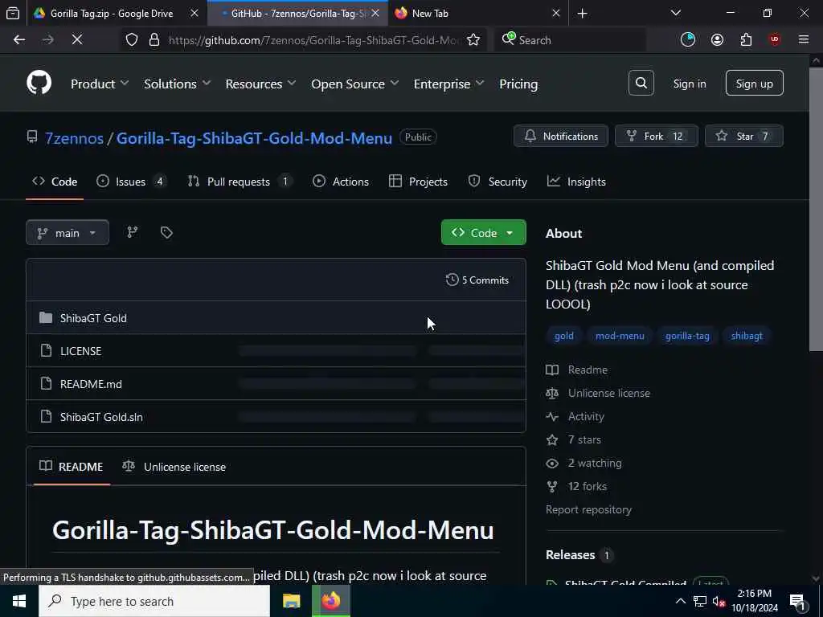Click the Notifications button
The image size is (823, 617).
[560, 136]
